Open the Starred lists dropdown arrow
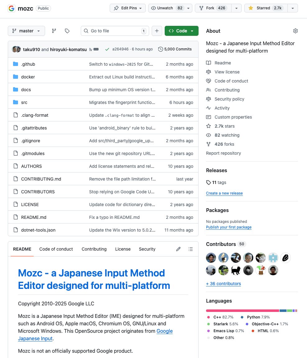 click(x=293, y=8)
